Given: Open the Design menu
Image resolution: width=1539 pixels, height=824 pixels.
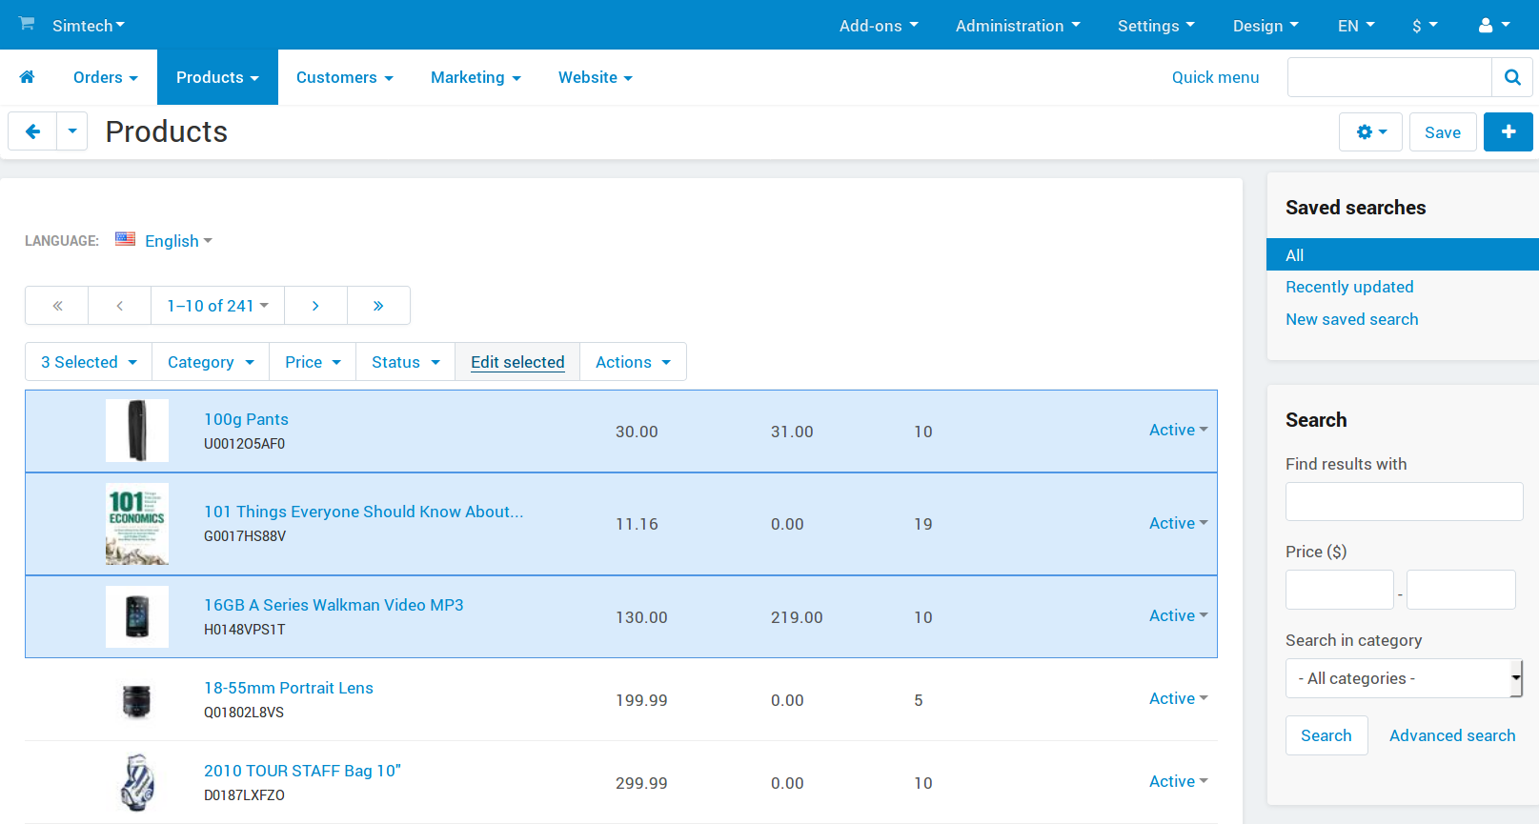Looking at the screenshot, I should (x=1266, y=26).
